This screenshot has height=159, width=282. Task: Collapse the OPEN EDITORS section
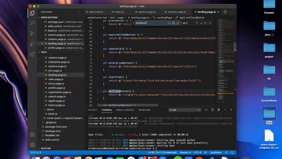click(49, 18)
